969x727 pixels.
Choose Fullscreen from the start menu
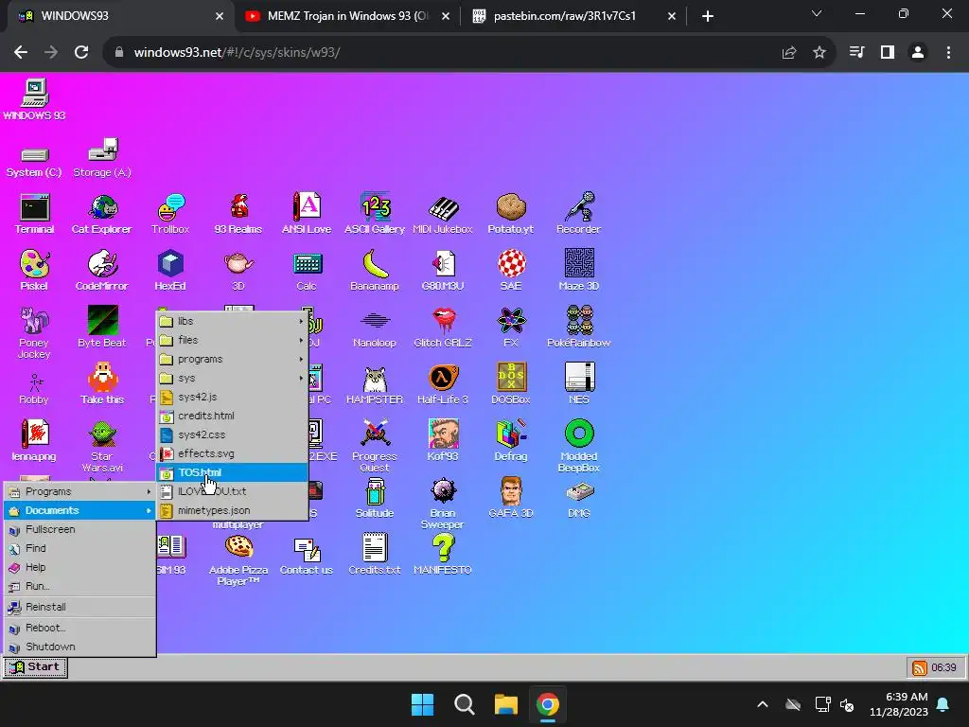coord(79,529)
